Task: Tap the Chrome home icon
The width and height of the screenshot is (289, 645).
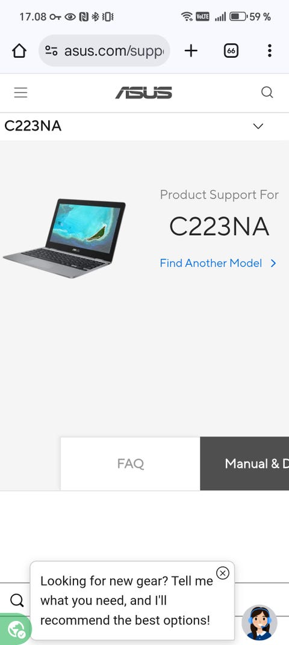Action: (19, 51)
